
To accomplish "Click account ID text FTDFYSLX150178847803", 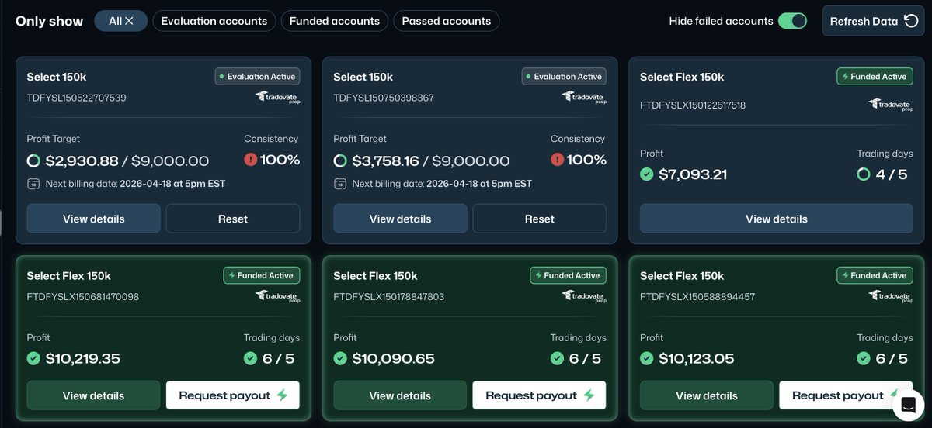I will point(389,296).
